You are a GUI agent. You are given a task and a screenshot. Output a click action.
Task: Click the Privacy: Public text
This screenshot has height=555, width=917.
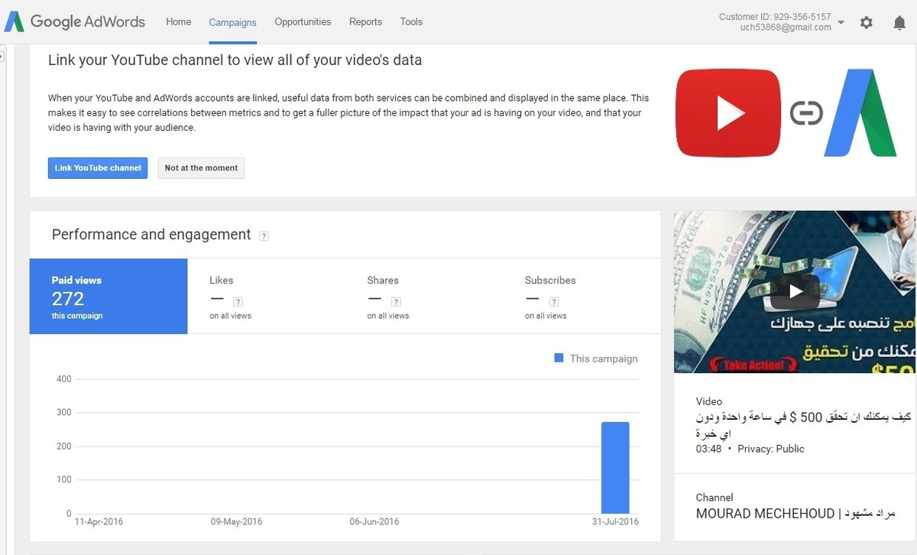771,450
